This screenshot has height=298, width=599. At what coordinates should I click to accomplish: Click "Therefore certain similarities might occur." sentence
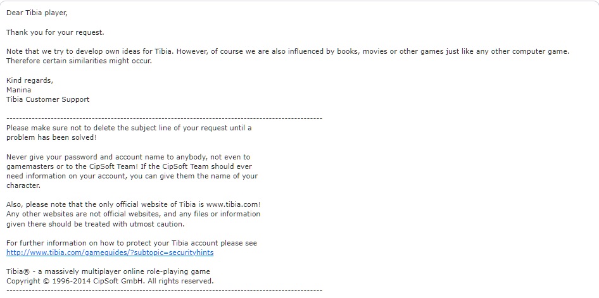click(x=79, y=61)
